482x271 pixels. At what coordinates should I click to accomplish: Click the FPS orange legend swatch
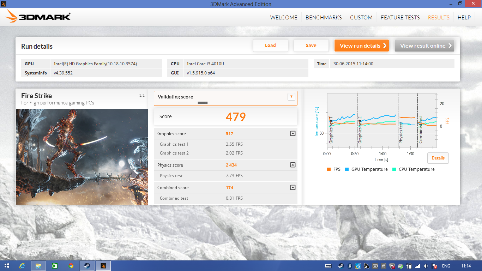point(329,169)
